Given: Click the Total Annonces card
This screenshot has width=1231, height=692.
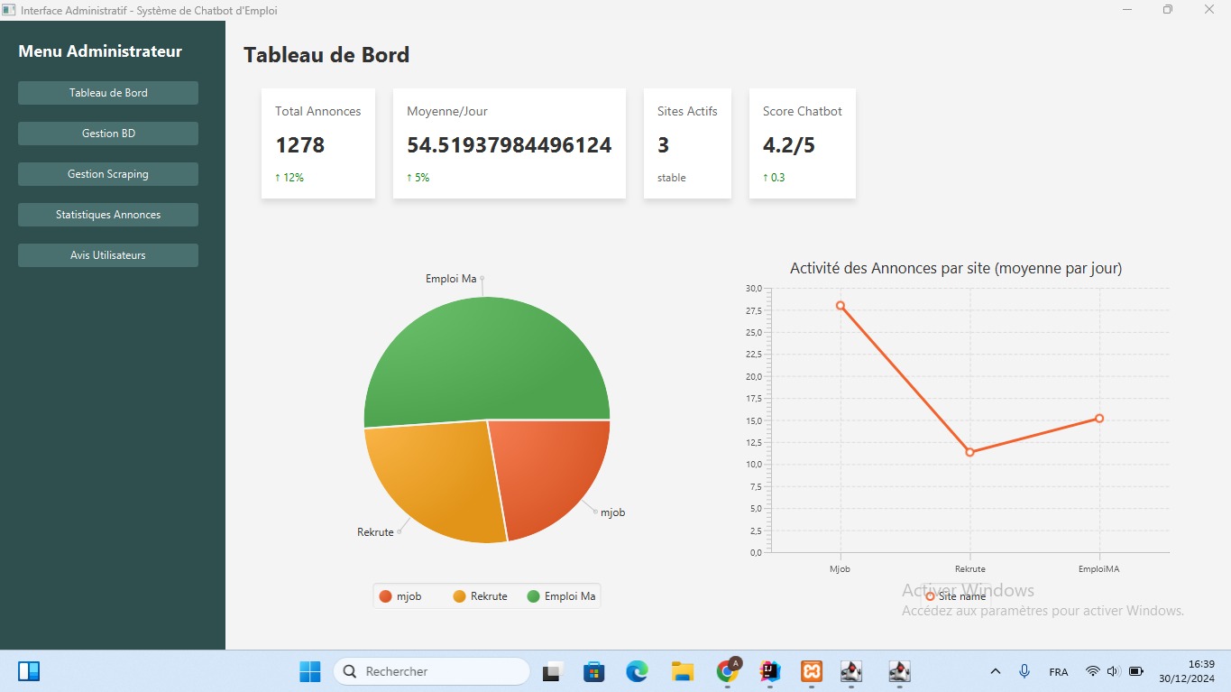Looking at the screenshot, I should point(318,143).
